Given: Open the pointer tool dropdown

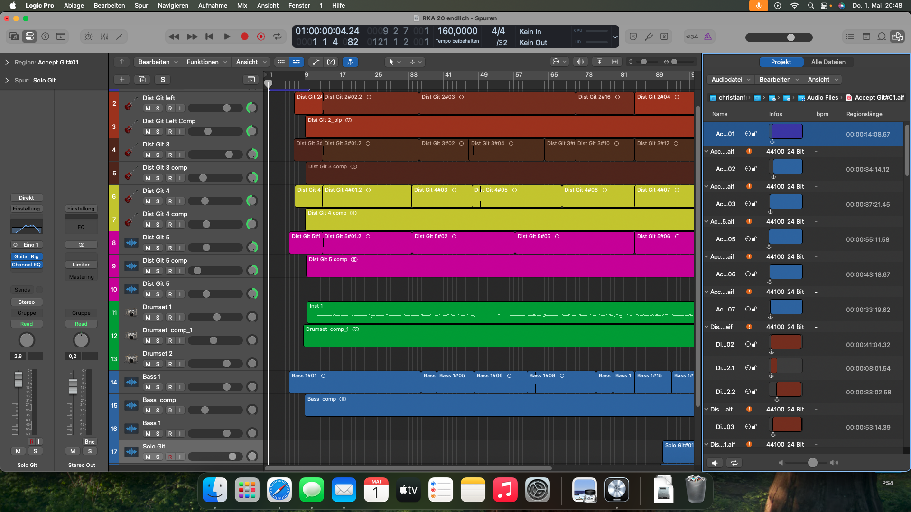Looking at the screenshot, I should coord(395,62).
